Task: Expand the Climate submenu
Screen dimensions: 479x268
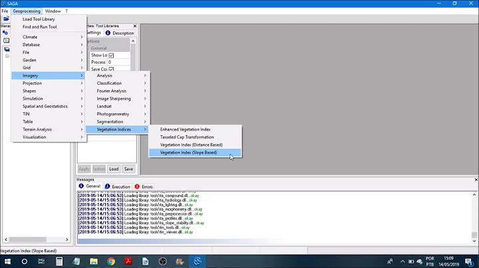Action: pos(49,37)
